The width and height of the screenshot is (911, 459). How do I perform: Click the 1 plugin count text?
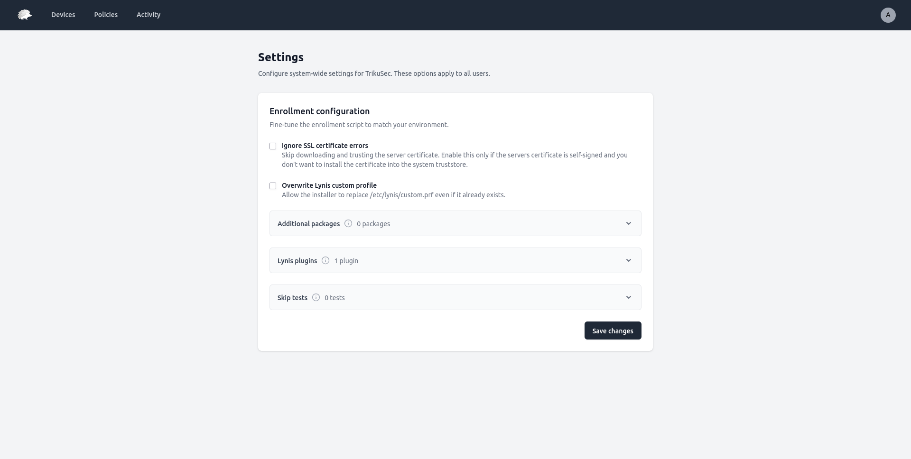pos(346,260)
